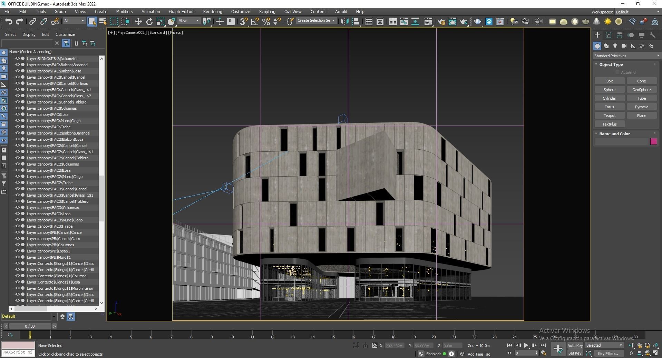Open the selection filter All dropdown
The width and height of the screenshot is (662, 358).
74,21
